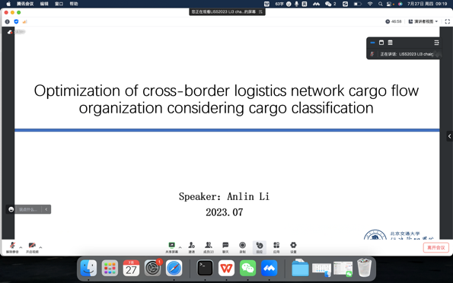Turn on the camera (开启视频)
453x283 pixels.
pos(32,247)
